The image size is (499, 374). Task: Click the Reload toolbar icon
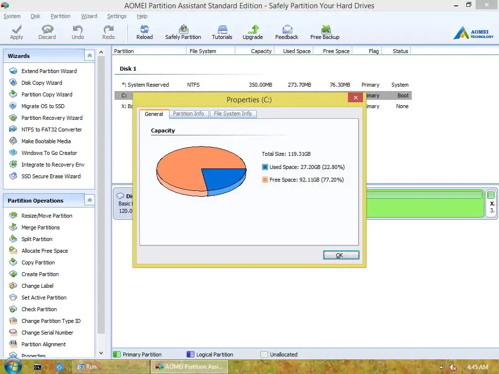click(144, 33)
